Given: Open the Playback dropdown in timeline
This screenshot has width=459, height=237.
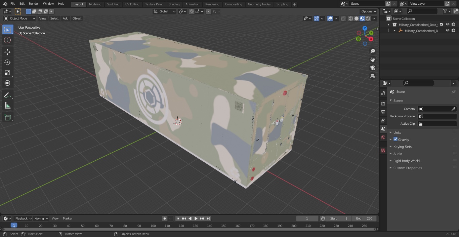Looking at the screenshot, I should [x=23, y=219].
